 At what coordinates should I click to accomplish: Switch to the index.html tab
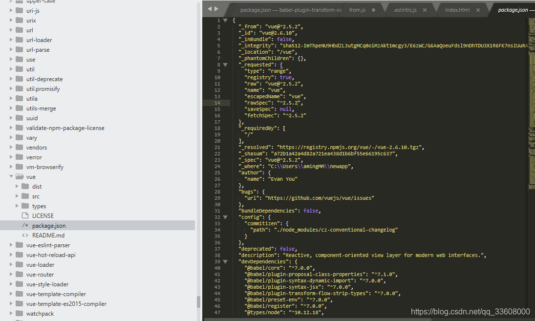457,10
